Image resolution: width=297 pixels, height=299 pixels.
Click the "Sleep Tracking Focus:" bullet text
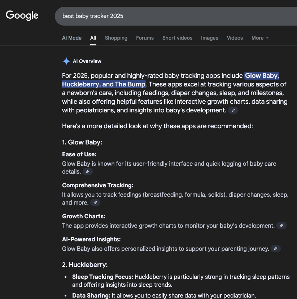pos(102,277)
